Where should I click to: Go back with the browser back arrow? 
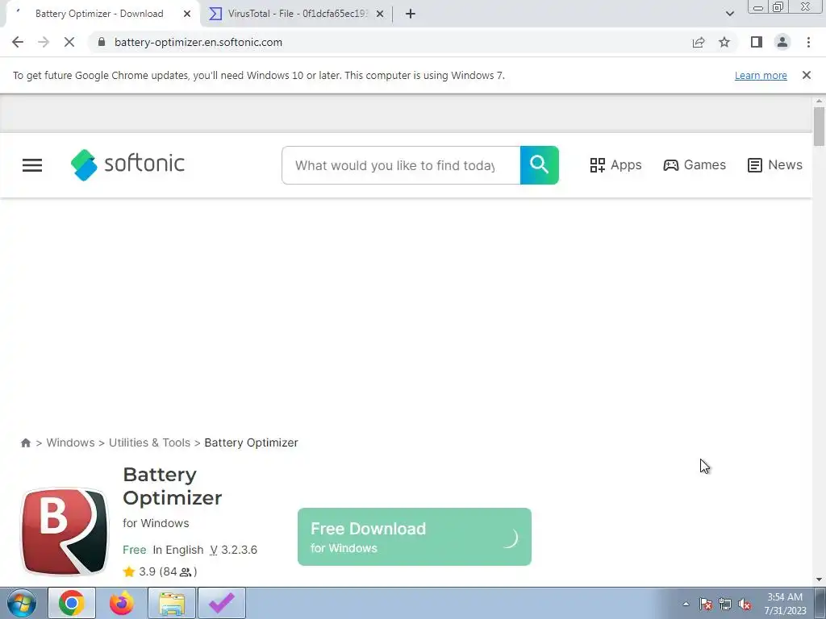coord(18,42)
